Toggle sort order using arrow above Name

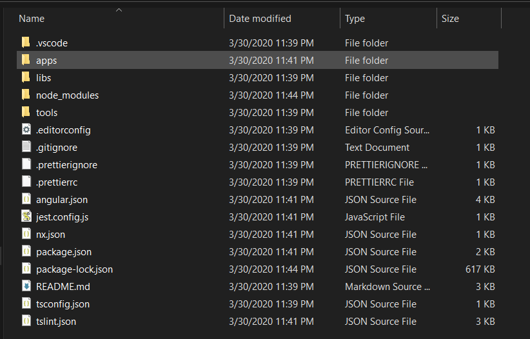point(119,10)
